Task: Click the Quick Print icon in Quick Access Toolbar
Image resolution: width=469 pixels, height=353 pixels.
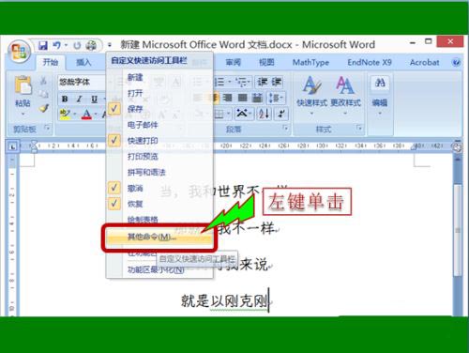Action: coord(91,46)
